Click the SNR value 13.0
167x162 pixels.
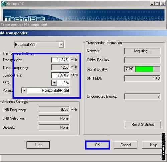142,78
